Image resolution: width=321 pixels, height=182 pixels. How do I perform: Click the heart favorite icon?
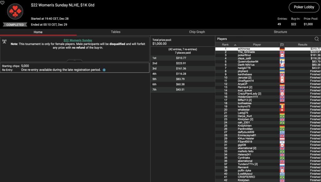coord(2,3)
